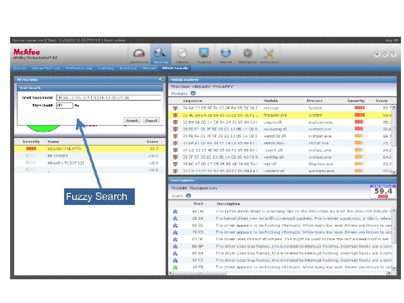Select the winhttp.dll module name

pyautogui.click(x=274, y=157)
